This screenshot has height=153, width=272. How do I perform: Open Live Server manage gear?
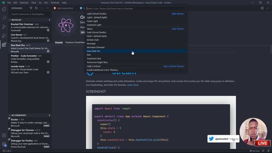(x=48, y=41)
